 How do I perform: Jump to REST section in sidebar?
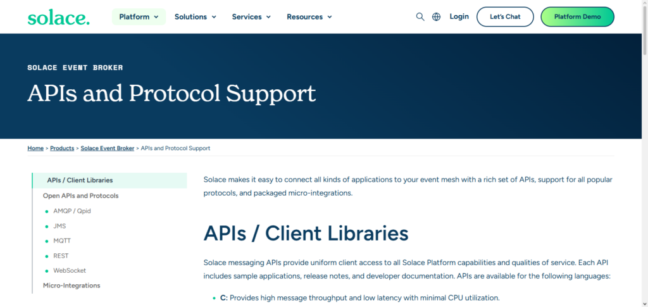coord(61,256)
